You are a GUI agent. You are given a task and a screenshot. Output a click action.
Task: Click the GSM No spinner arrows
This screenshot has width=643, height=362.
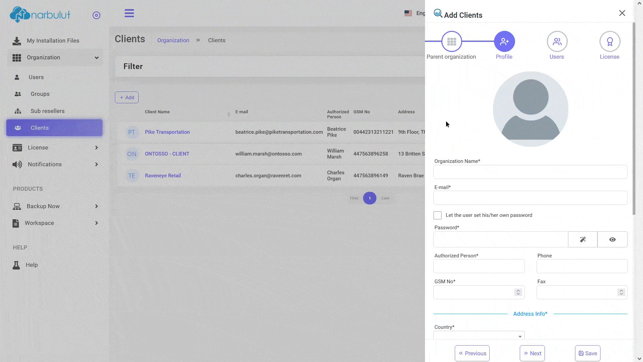pos(518,292)
